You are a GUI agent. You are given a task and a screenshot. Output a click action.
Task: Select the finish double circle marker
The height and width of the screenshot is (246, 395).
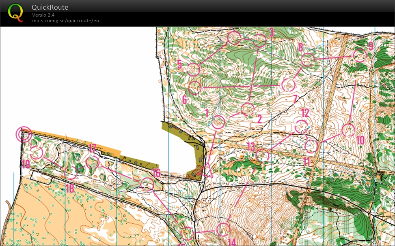(x=24, y=134)
